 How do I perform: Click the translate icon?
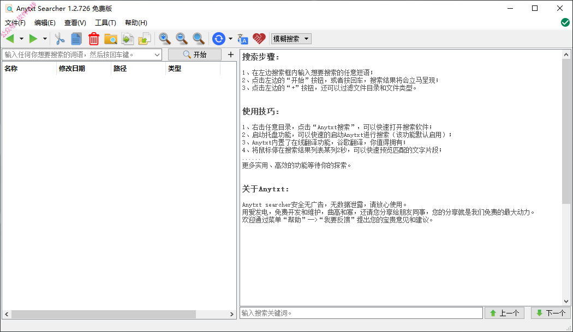[243, 39]
